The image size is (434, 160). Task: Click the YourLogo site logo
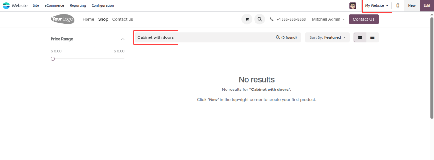coord(62,19)
